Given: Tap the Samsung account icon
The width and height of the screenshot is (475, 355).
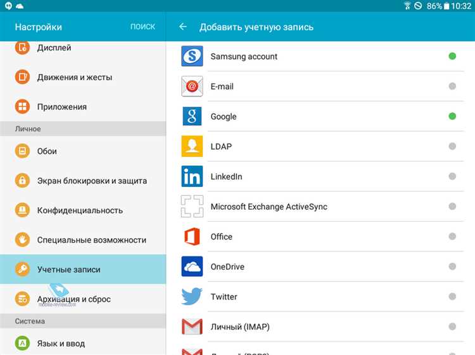Looking at the screenshot, I should [192, 56].
